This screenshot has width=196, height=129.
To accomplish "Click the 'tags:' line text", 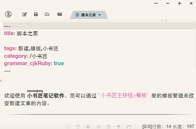I will tap(31, 48).
